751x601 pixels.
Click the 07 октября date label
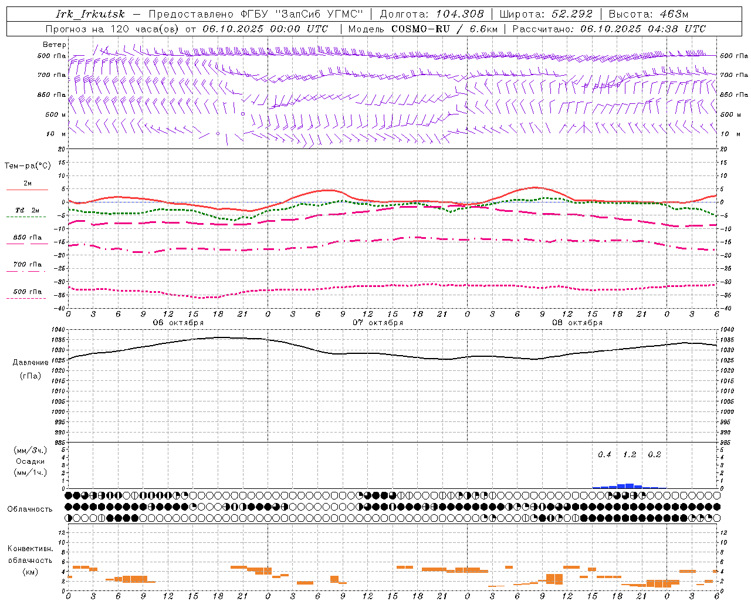coord(378,323)
